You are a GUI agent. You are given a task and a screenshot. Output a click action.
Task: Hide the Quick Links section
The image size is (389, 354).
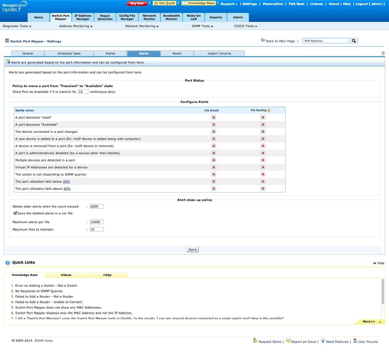tap(379, 263)
